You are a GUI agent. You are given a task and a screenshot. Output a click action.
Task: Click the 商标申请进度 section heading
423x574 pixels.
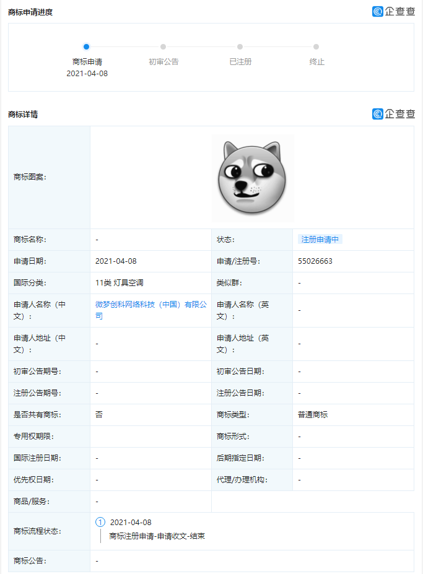click(x=30, y=12)
